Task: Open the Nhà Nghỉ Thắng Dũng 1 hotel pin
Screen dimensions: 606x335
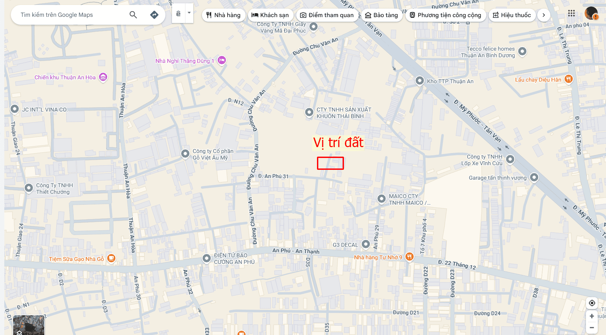Action: coord(222,60)
